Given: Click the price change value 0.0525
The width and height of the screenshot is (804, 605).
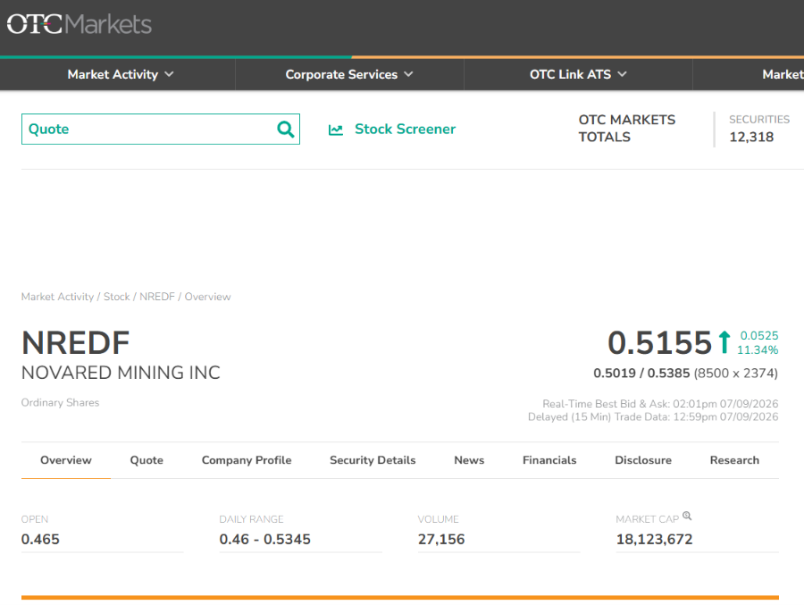Looking at the screenshot, I should pos(758,336).
